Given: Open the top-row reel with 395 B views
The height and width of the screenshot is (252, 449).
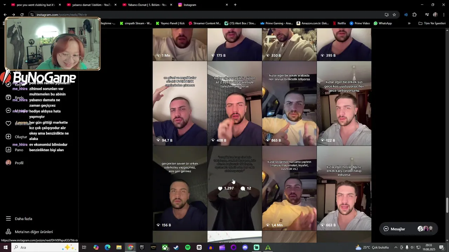Looking at the screenshot, I should (344, 44).
